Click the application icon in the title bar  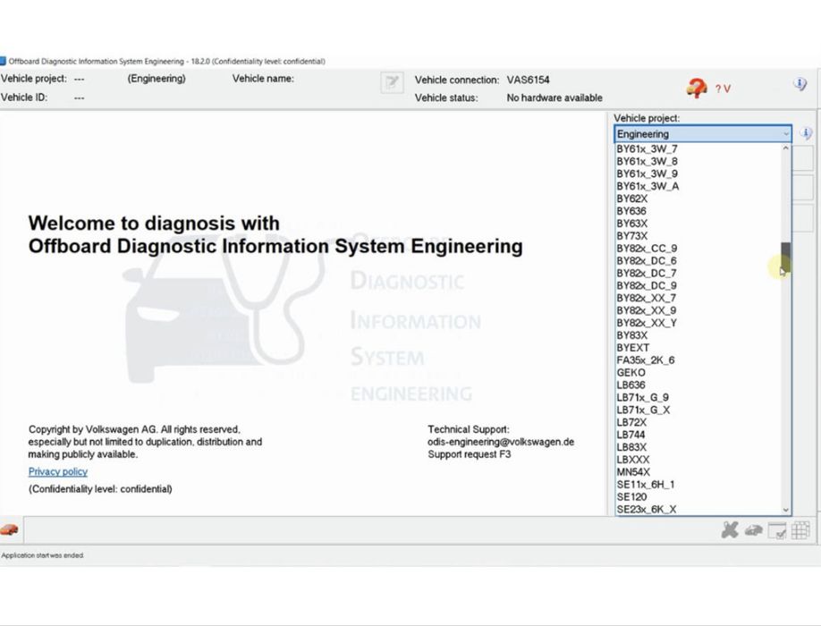(3, 61)
